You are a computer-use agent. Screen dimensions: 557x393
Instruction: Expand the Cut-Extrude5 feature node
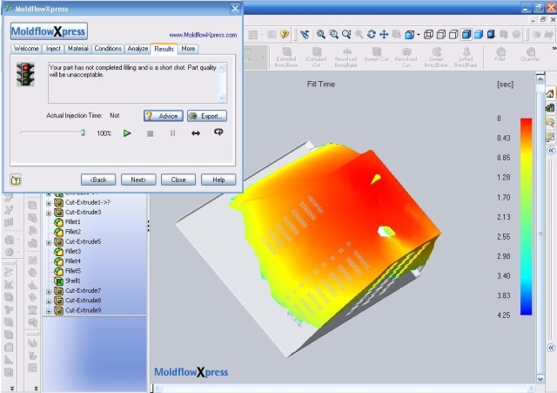tap(49, 242)
